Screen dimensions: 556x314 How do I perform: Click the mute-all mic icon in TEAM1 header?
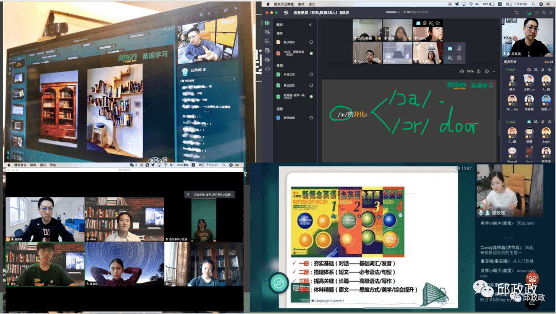[543, 70]
